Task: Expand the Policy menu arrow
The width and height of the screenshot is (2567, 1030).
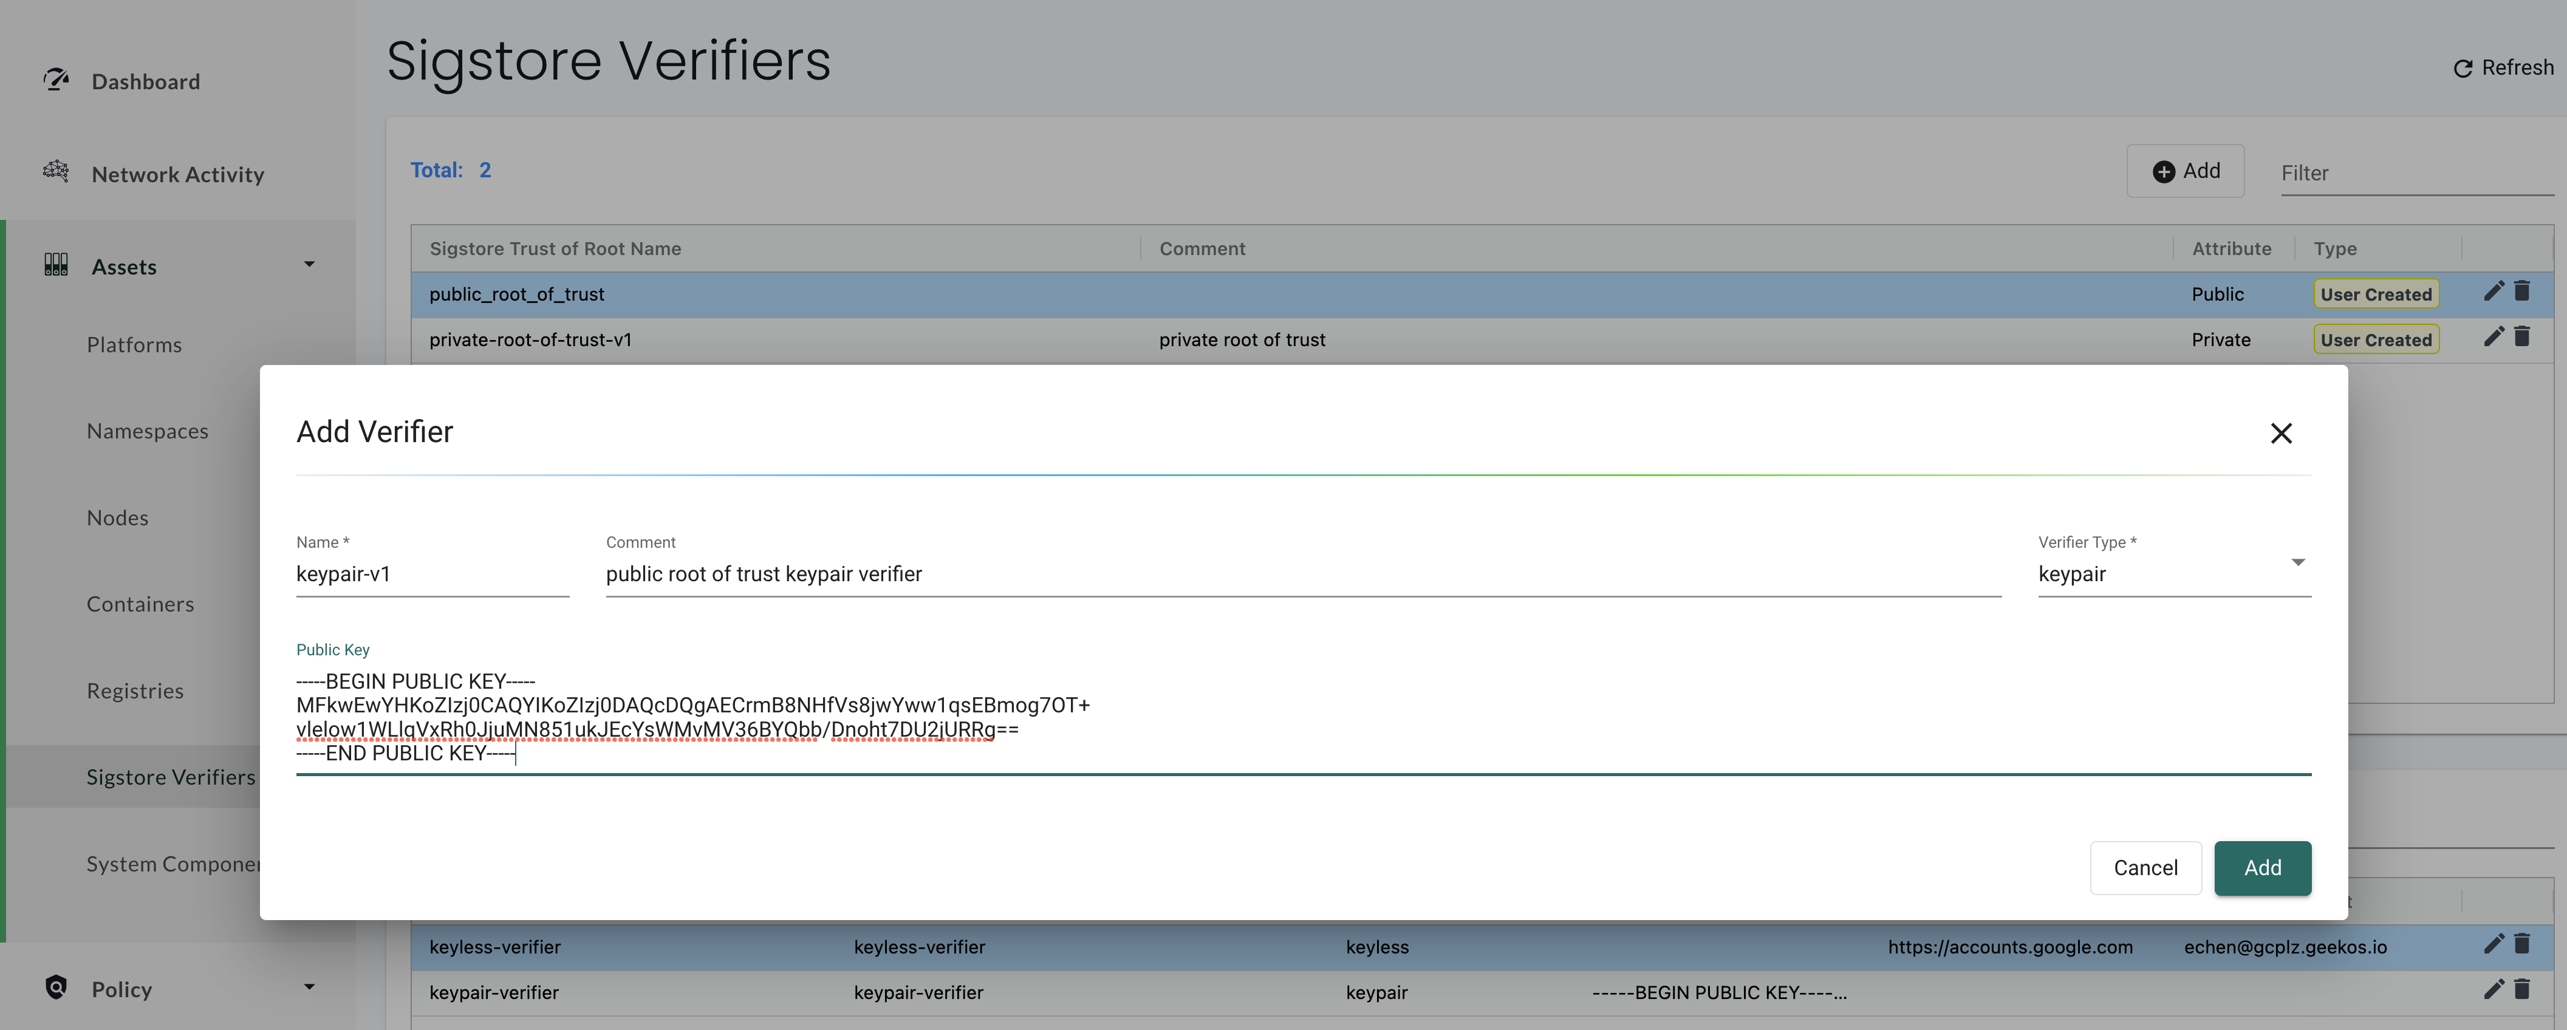Action: click(x=309, y=987)
